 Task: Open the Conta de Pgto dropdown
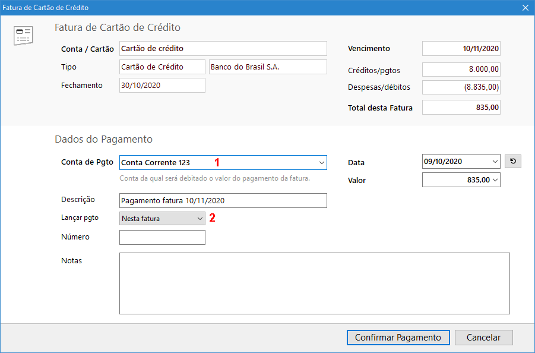pyautogui.click(x=321, y=162)
